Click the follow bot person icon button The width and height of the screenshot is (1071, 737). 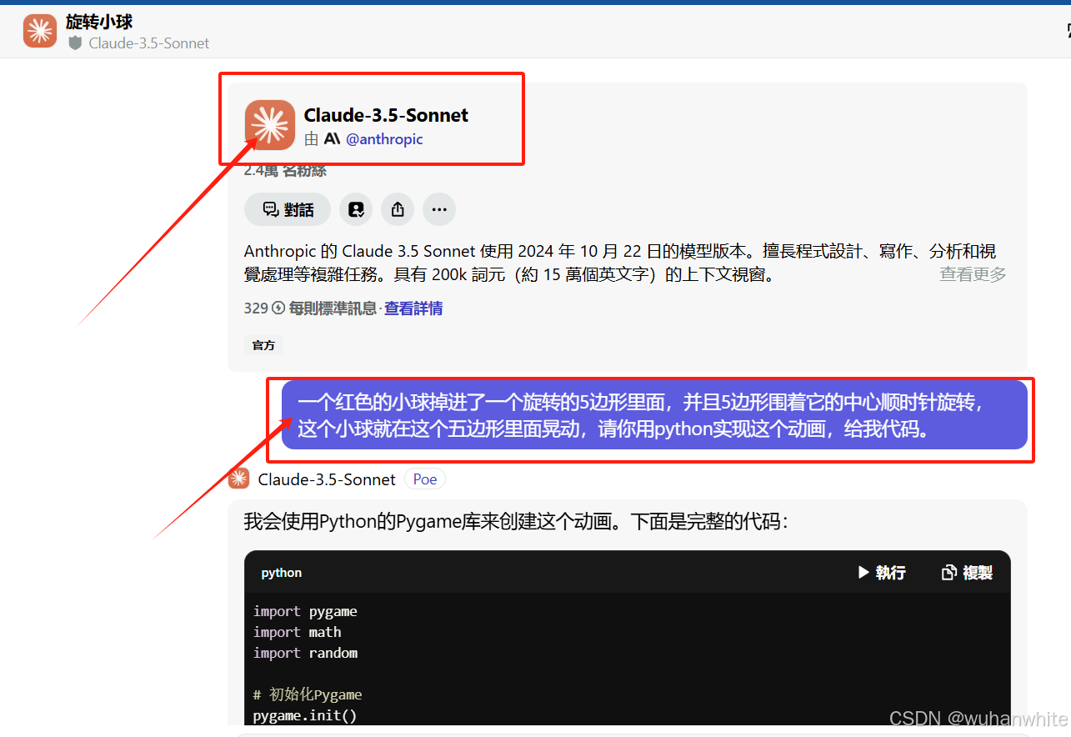pos(356,209)
